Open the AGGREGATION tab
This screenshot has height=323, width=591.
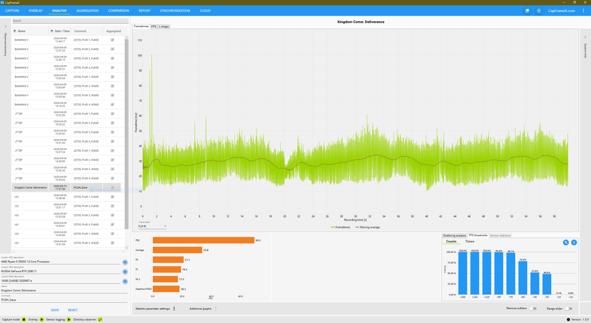[x=87, y=10]
